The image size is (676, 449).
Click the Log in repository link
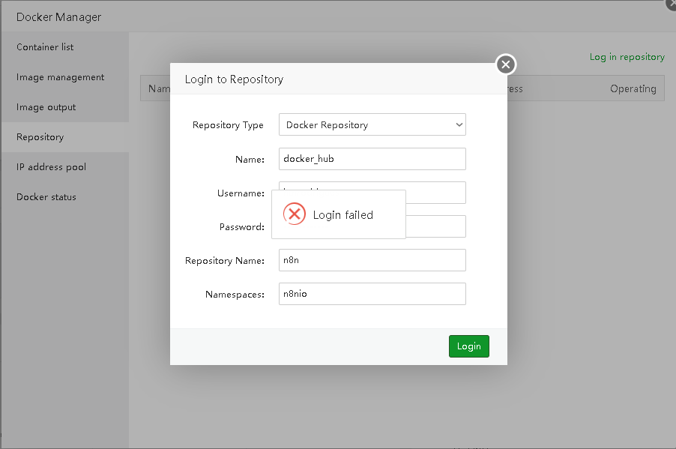point(627,57)
